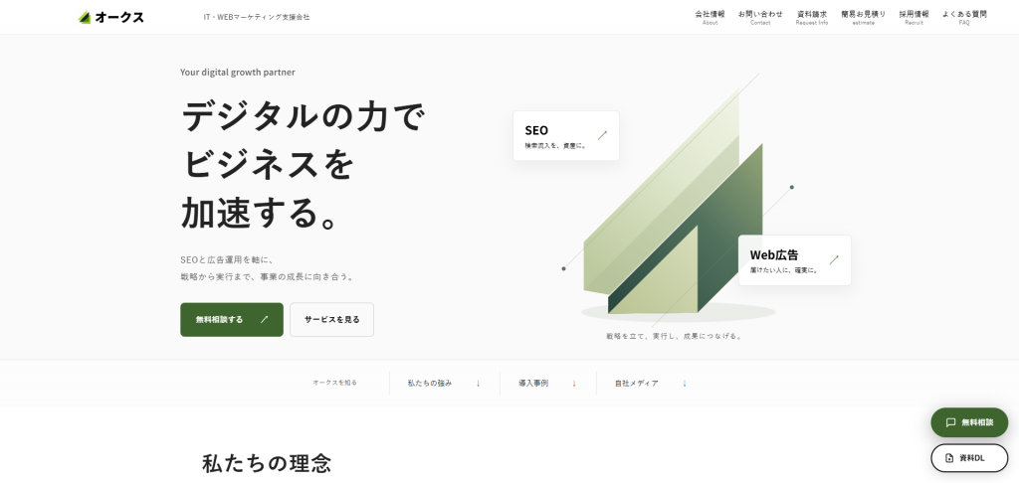Click the arrow icon in 無料相談する button

264,319
